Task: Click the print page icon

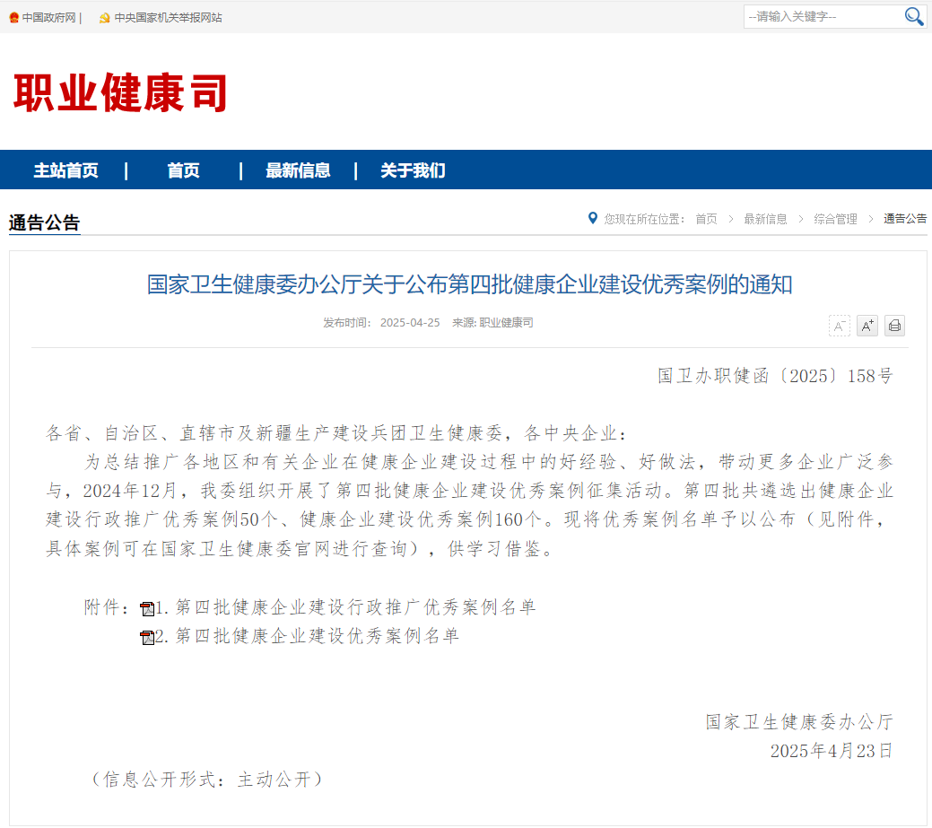Action: pos(894,326)
